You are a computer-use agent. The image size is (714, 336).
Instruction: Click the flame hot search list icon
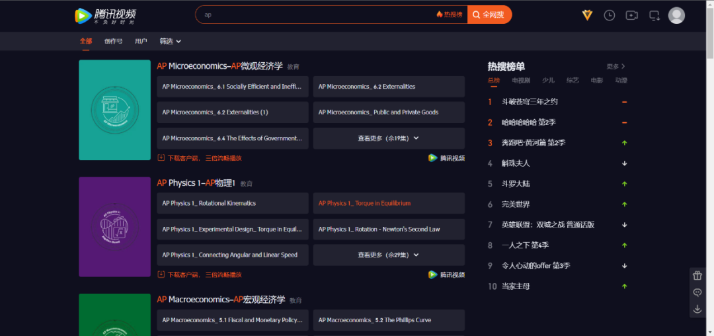click(x=439, y=15)
